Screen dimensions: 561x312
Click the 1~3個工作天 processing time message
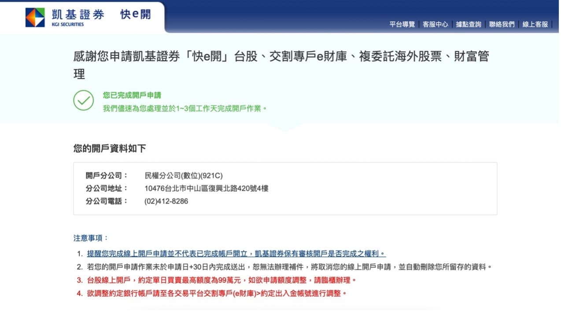click(x=185, y=108)
